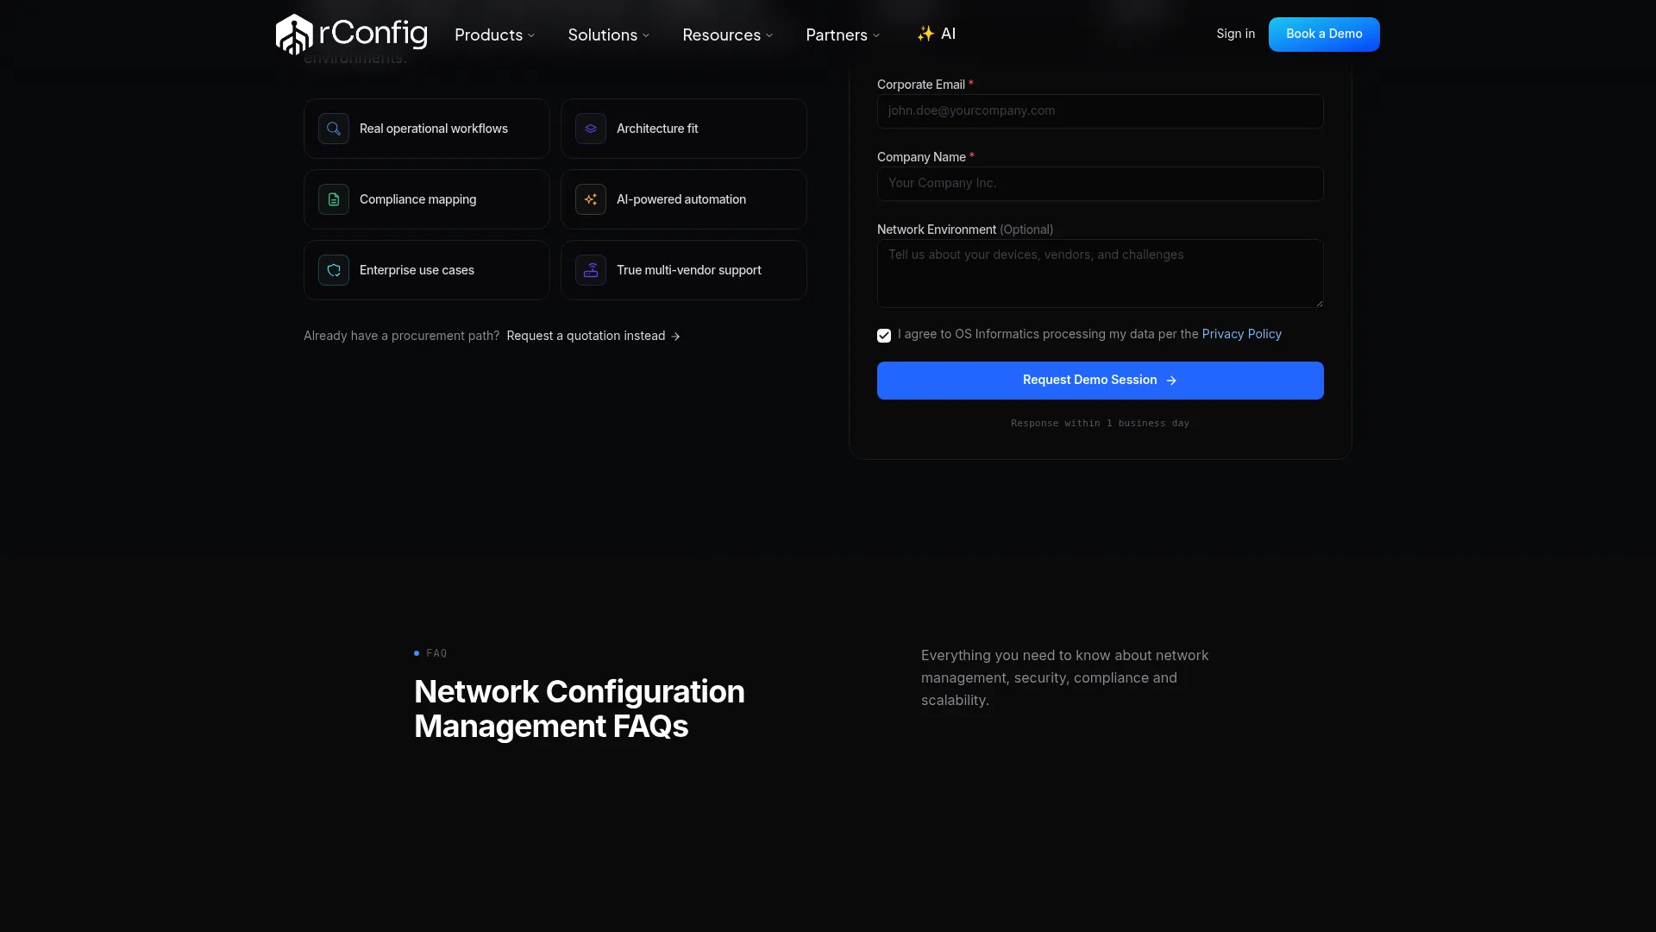Click the rConfig wordmark text

point(373,35)
